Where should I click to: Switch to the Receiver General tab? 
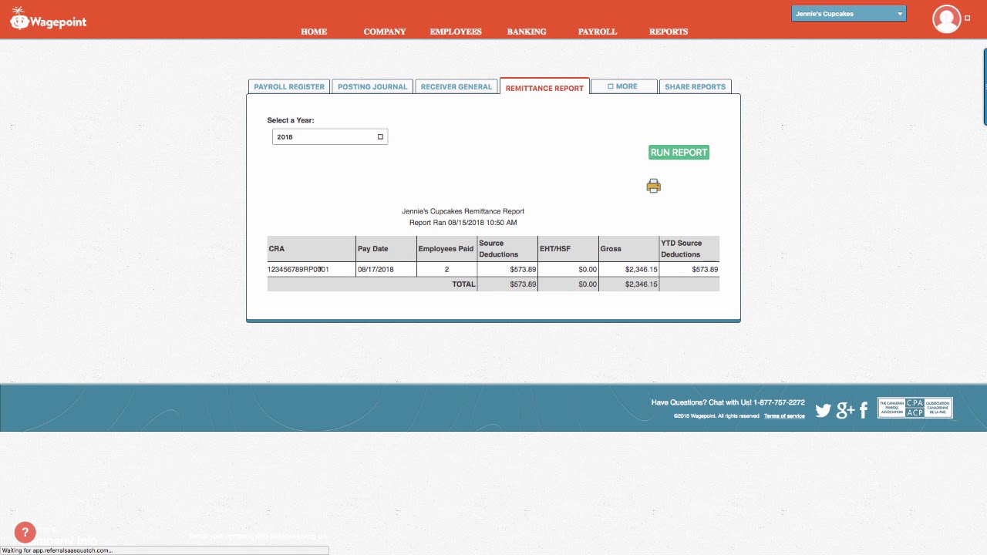point(456,86)
